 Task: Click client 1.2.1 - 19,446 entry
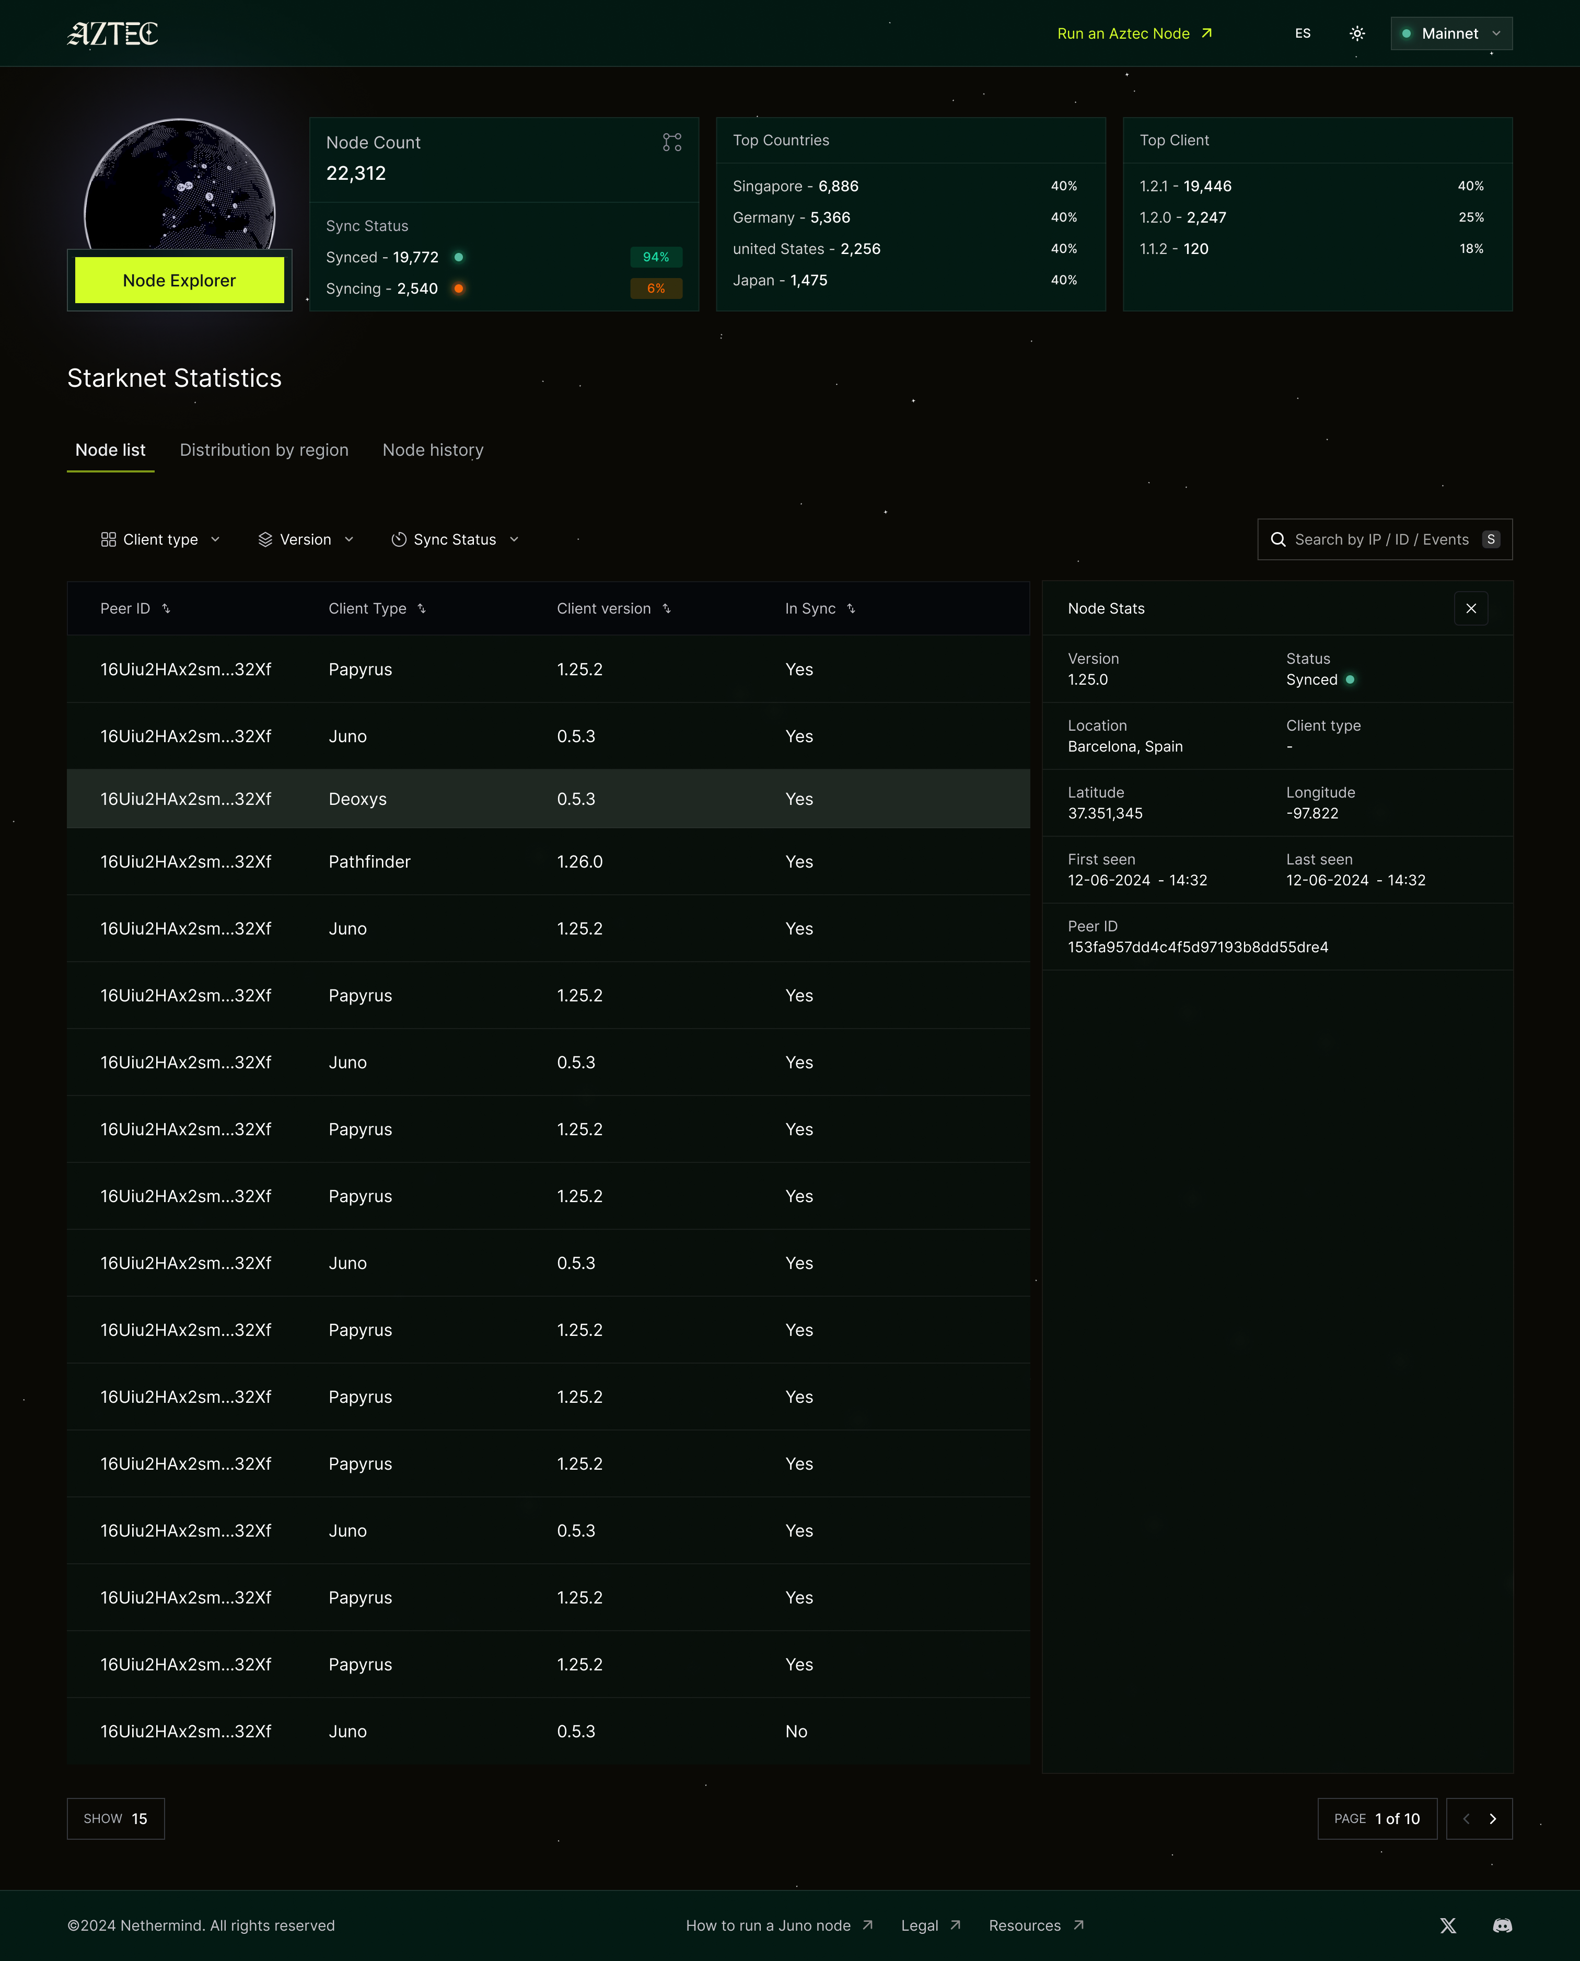point(1185,186)
